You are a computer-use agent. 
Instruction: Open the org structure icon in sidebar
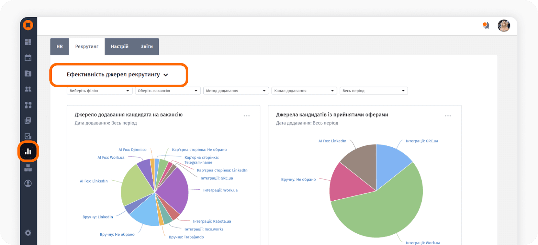pos(28,105)
